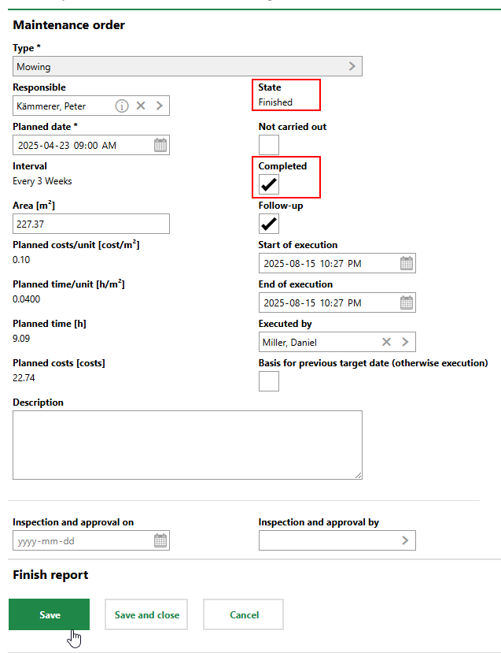Uncheck the Follow-up checkbox
The image size is (501, 653).
point(269,224)
